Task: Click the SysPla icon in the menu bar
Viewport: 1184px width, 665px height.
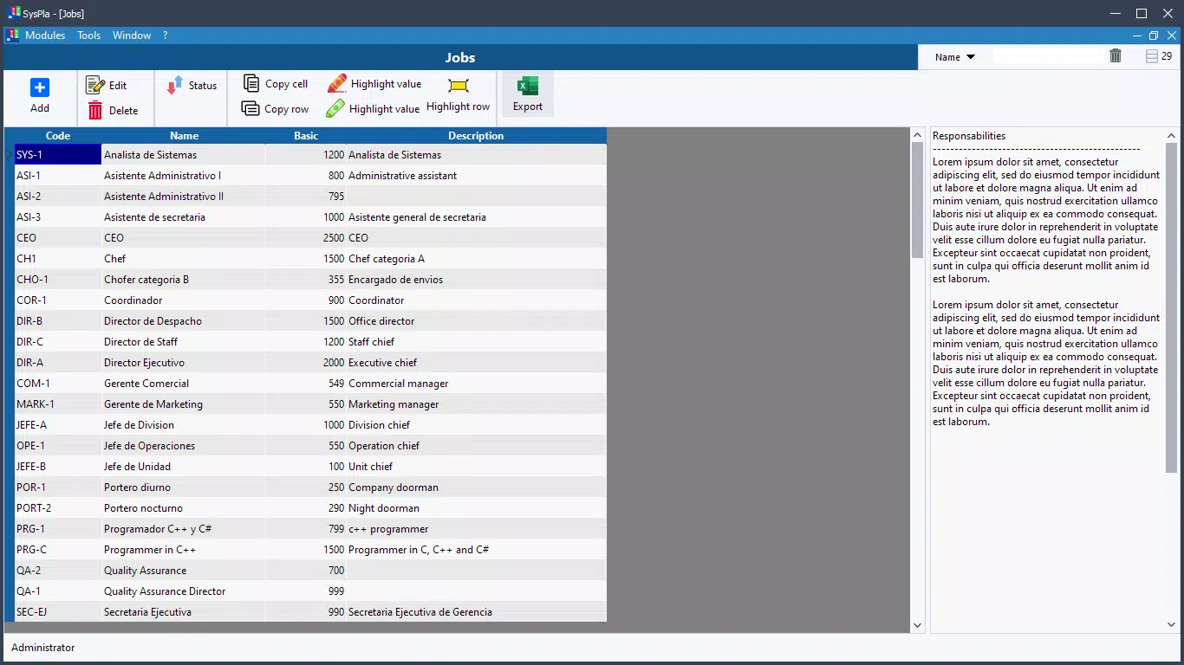Action: pyautogui.click(x=12, y=36)
